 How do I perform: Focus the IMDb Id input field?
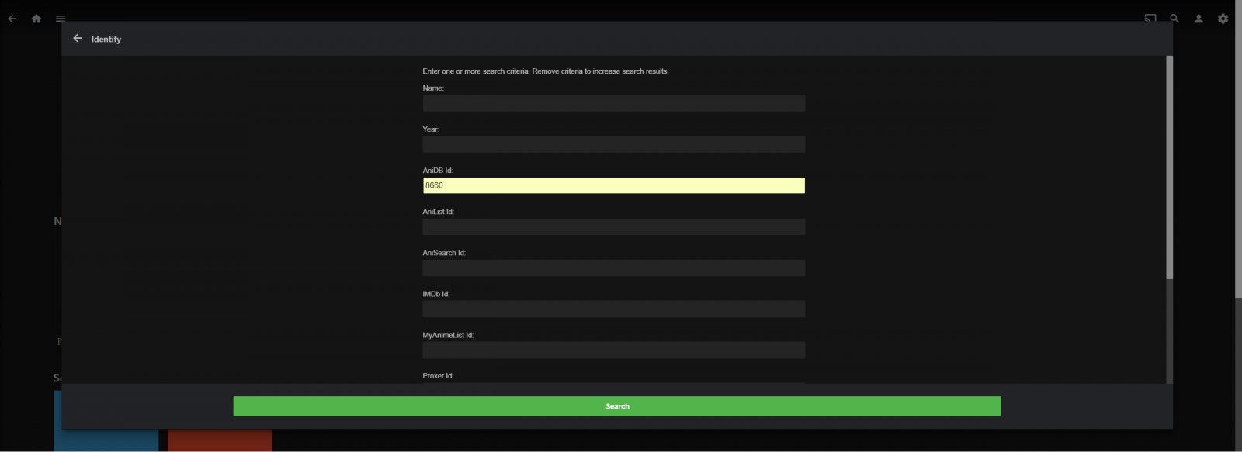tap(613, 309)
